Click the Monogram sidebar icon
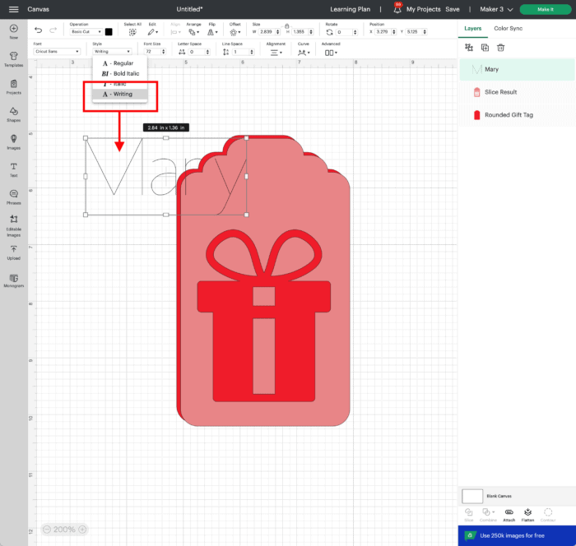576x546 pixels. tap(14, 280)
